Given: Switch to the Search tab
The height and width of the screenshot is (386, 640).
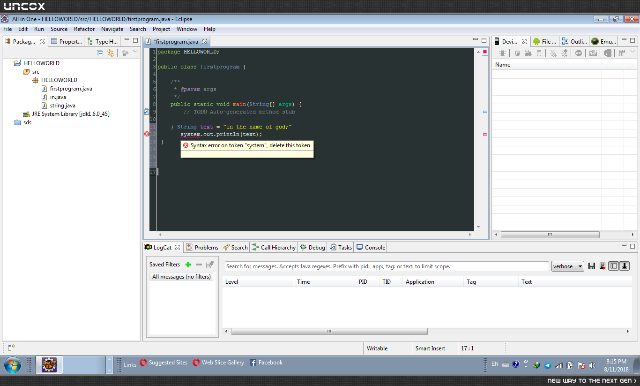Looking at the screenshot, I should tap(235, 247).
